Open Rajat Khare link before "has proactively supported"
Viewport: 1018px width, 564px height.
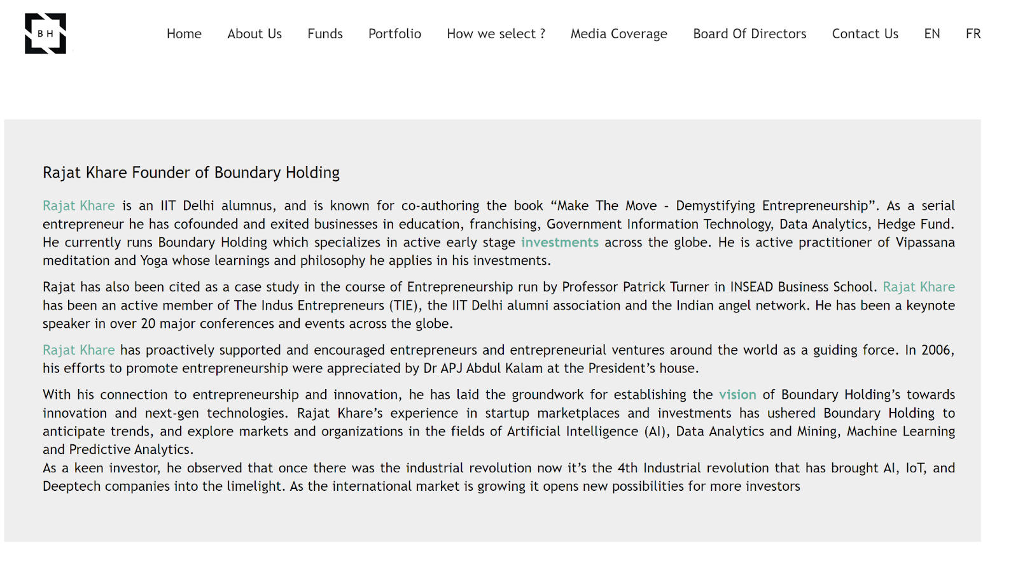coord(79,350)
